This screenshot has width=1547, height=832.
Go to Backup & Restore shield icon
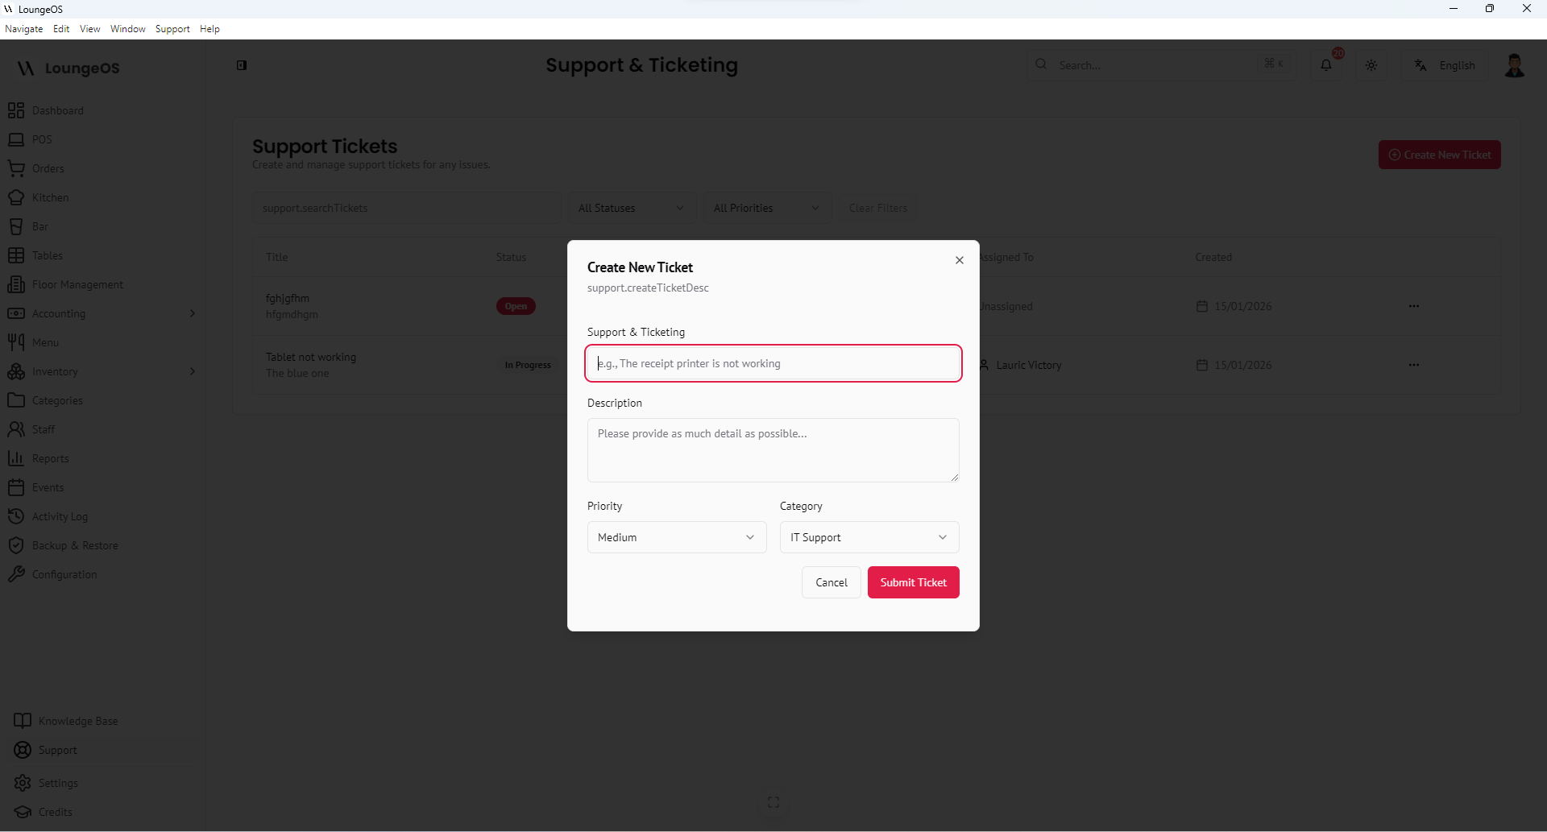pos(16,545)
